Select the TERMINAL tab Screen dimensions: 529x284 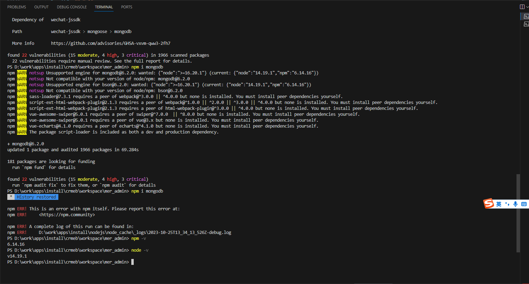click(x=104, y=7)
